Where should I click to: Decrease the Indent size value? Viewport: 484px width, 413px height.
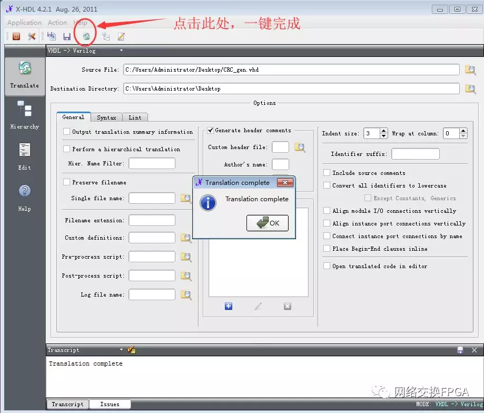point(384,136)
